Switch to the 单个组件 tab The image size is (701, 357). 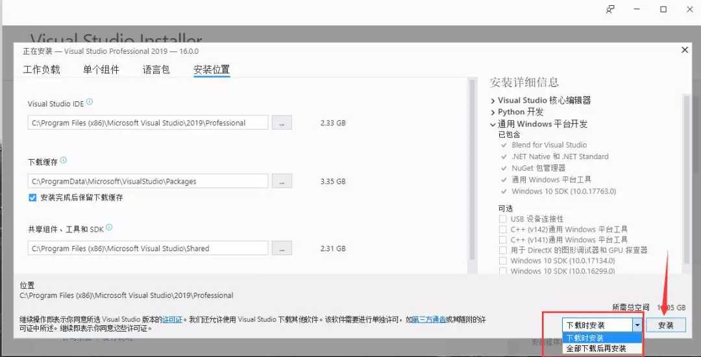coord(101,69)
